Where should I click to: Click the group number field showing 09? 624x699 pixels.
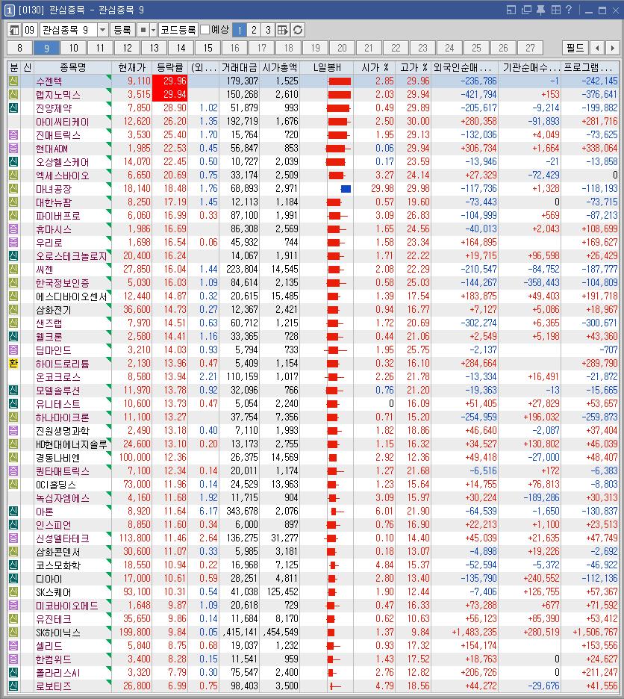(x=30, y=30)
